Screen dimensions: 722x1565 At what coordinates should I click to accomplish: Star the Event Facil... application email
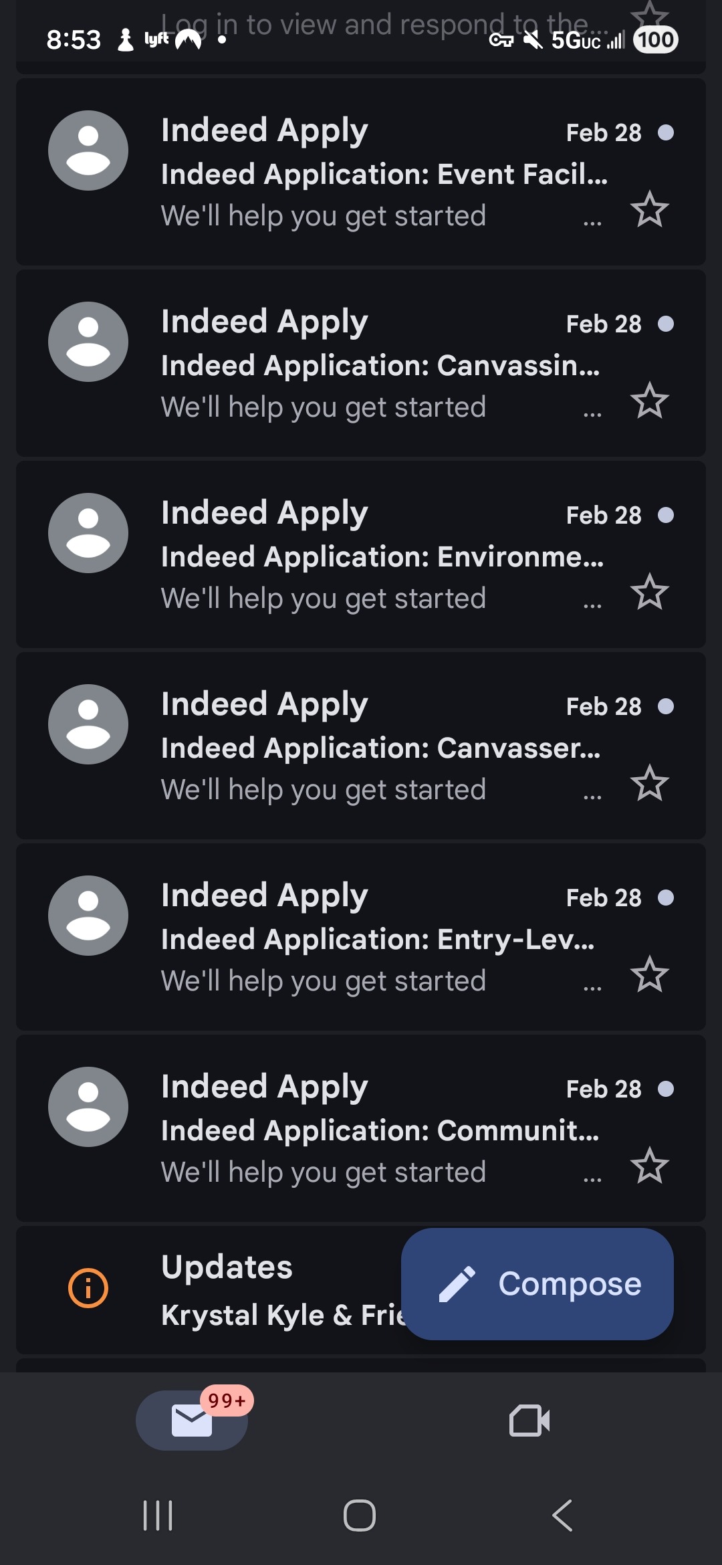click(x=649, y=209)
